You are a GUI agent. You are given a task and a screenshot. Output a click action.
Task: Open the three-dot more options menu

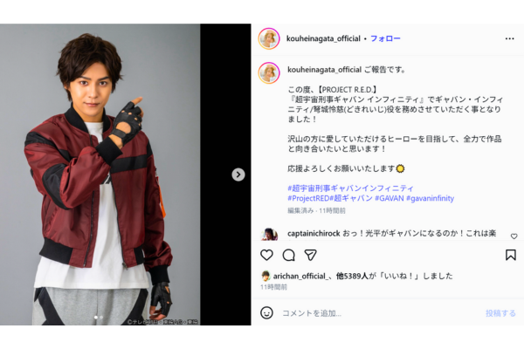[x=509, y=38]
